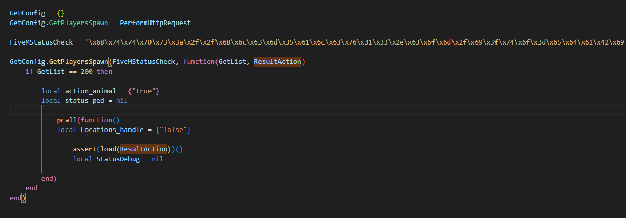626x218 pixels.
Task: Click the 'if' keyword
Action: 29,71
